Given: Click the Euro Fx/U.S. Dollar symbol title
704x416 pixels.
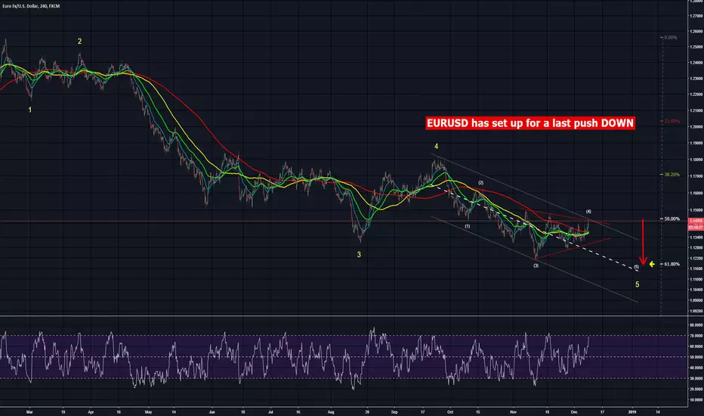Looking at the screenshot, I should [30, 6].
